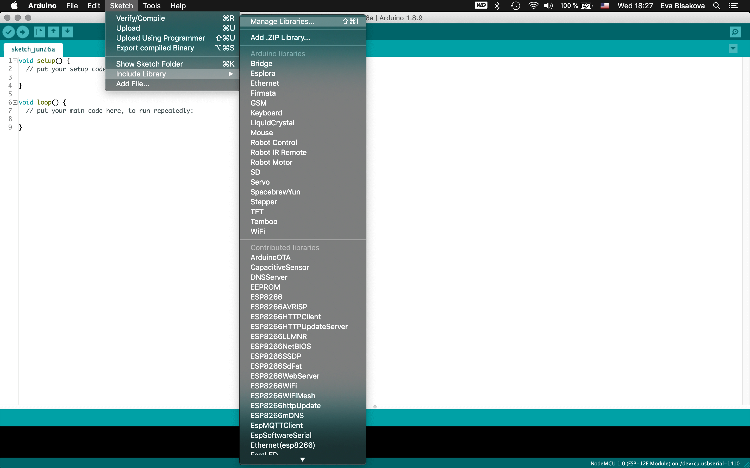This screenshot has width=750, height=468.
Task: Open the Serial Monitor magnifier icon
Action: [735, 32]
